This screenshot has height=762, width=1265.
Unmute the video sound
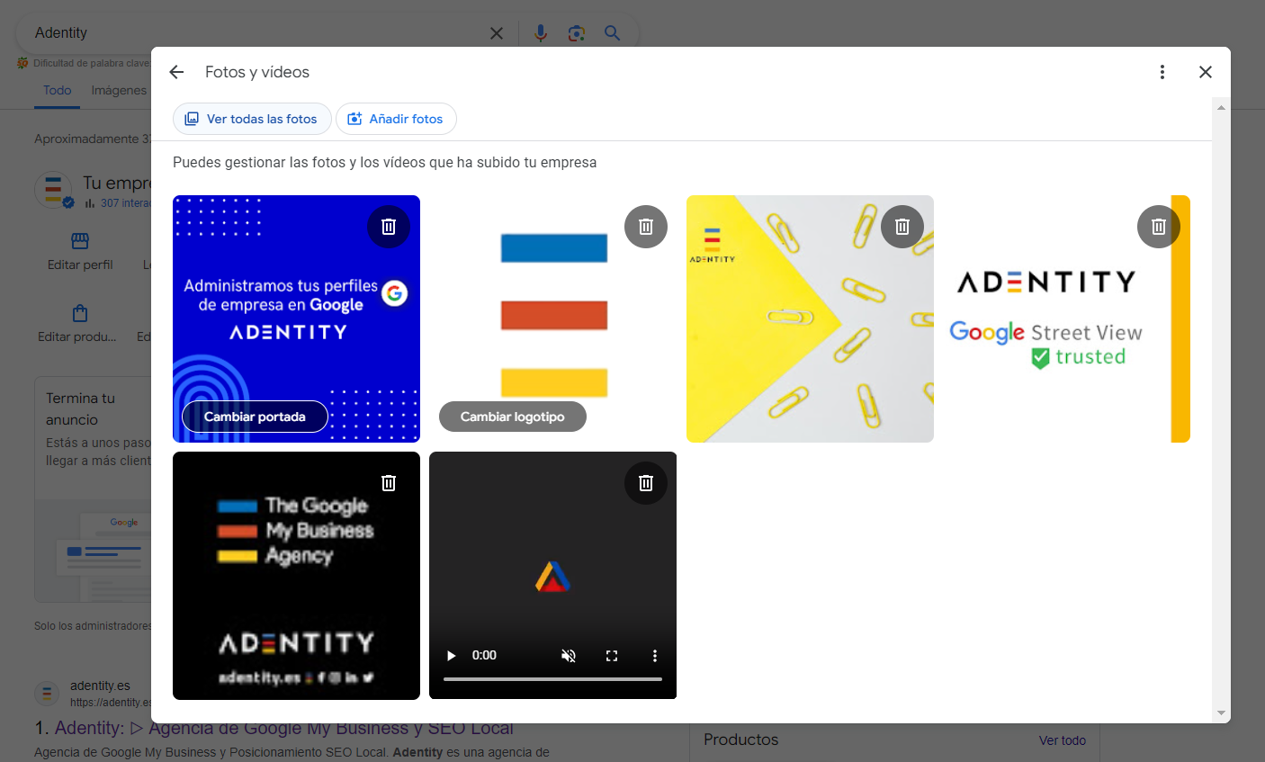[569, 656]
